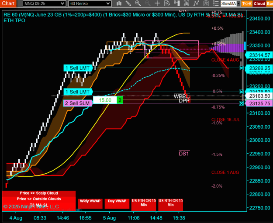Click the -1.5% level label

(217, 154)
